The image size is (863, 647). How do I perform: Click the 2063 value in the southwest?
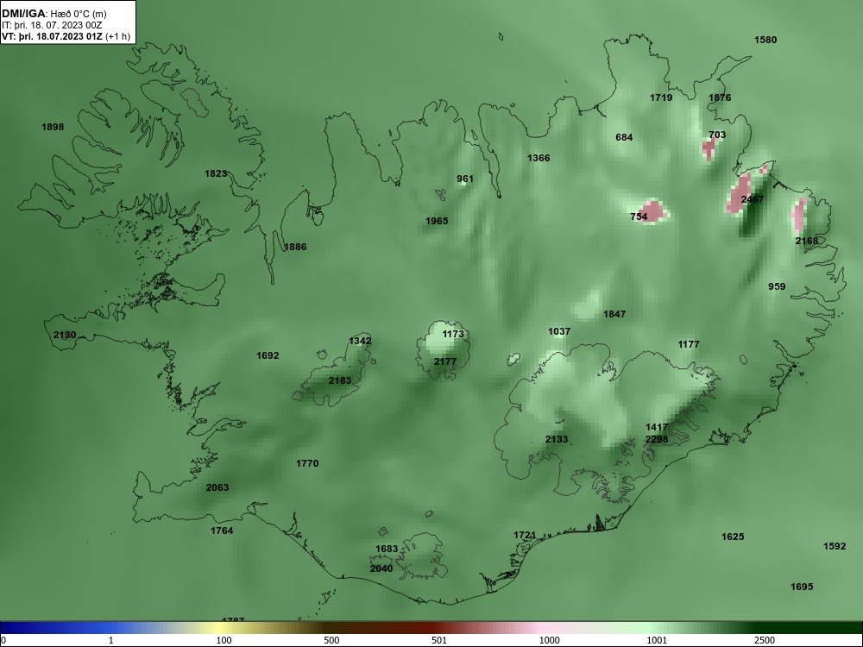tap(217, 487)
